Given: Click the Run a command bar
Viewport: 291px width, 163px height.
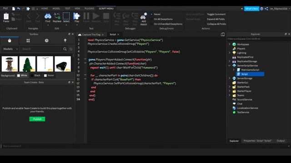Looking at the screenshot, I should coord(145,146).
